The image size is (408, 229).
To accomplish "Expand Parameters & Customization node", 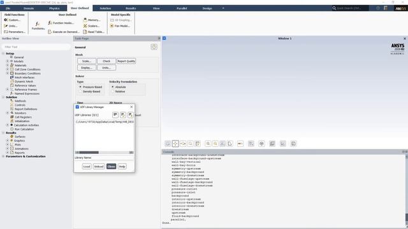I will (3, 156).
